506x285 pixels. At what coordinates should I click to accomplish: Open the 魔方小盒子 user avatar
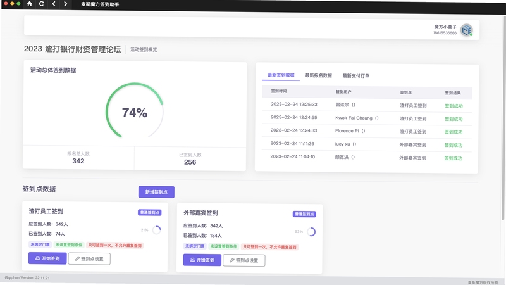click(466, 30)
